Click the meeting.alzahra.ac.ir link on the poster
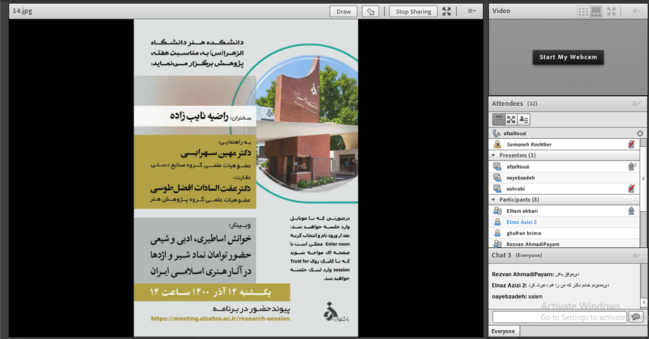This screenshot has height=339, width=649. (x=220, y=318)
